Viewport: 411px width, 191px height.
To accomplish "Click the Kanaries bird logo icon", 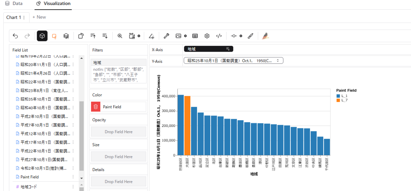I will click(x=265, y=36).
